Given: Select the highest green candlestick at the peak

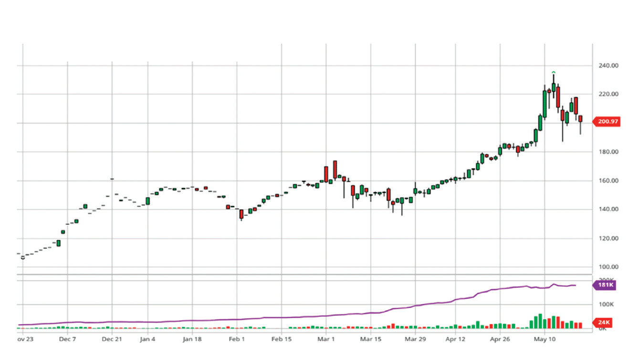Looking at the screenshot, I should 554,87.
